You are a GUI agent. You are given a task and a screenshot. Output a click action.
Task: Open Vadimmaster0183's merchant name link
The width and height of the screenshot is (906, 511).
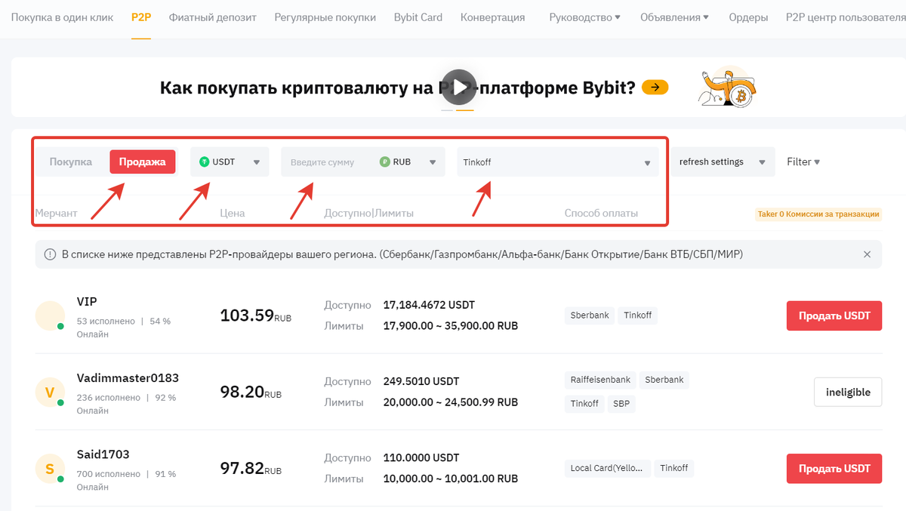[x=127, y=377]
